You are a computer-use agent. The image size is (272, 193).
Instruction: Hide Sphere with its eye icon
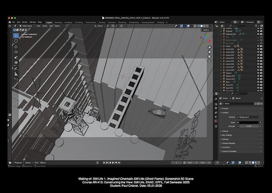coord(258,73)
